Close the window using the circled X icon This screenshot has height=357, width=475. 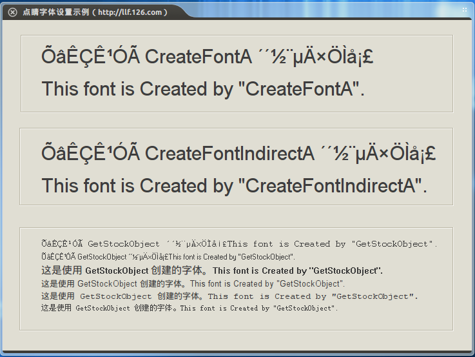tap(12, 12)
